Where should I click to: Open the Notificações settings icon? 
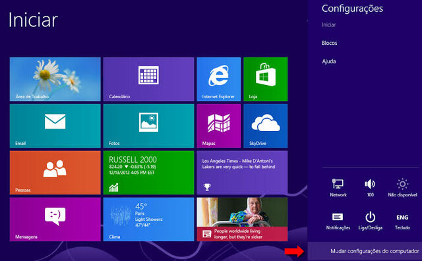pyautogui.click(x=338, y=221)
